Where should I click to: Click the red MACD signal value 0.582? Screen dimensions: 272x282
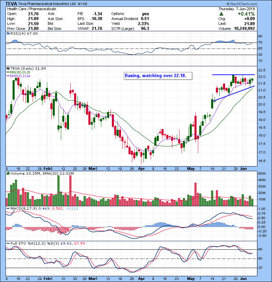coord(57,209)
